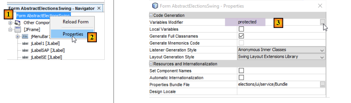Open Layout Generation Style dropdown
This screenshot has width=351, height=103.
pyautogui.click(x=322, y=57)
